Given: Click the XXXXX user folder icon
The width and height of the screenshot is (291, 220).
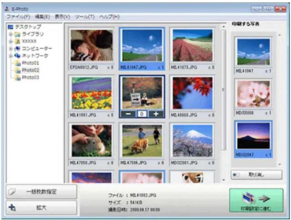Looking at the screenshot, I should [16, 41].
